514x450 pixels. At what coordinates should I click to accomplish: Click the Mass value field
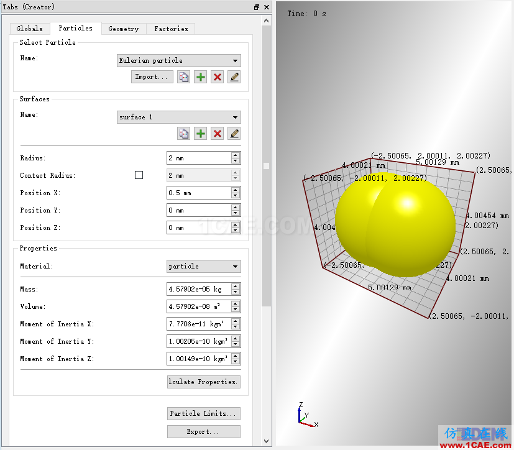point(199,289)
